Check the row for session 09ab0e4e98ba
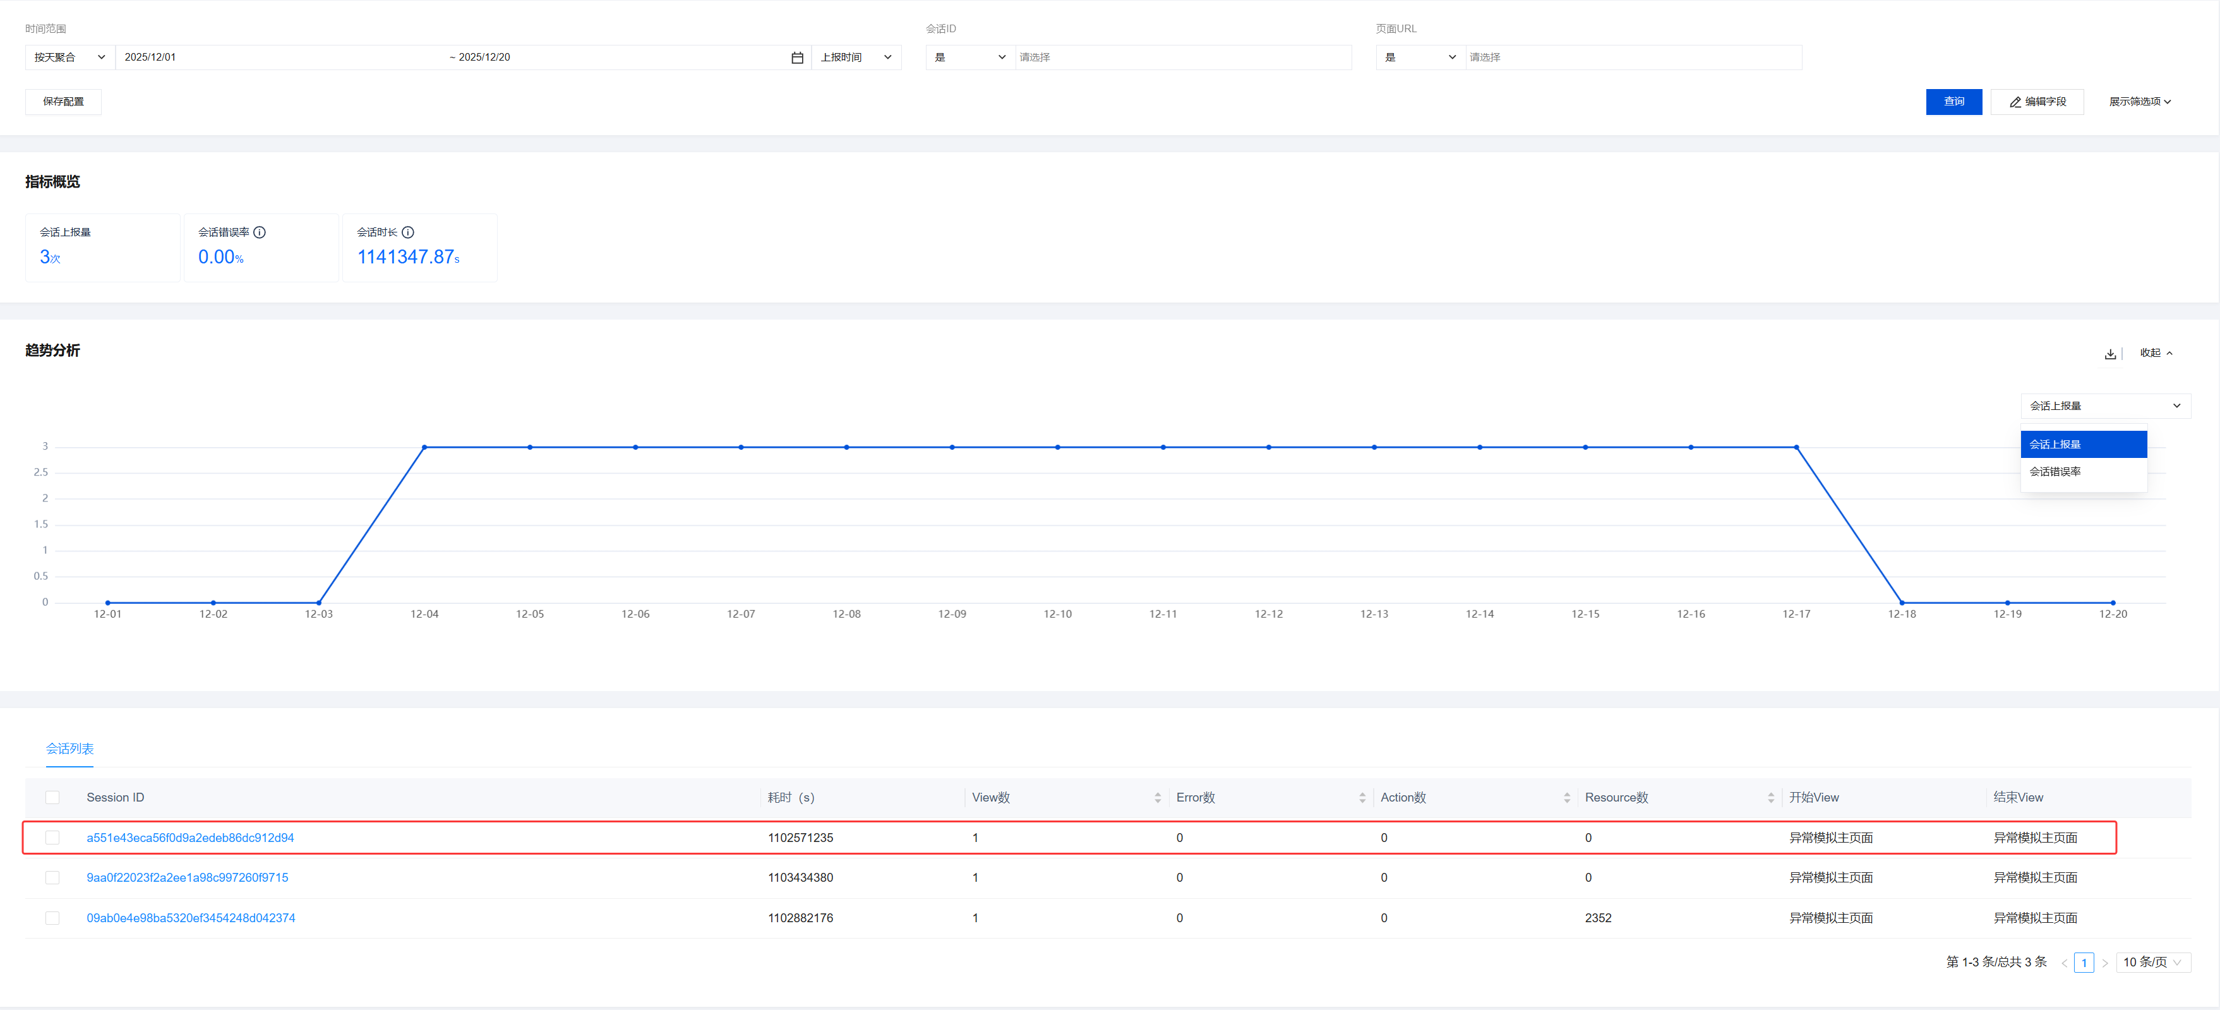This screenshot has width=2220, height=1010. [x=52, y=918]
